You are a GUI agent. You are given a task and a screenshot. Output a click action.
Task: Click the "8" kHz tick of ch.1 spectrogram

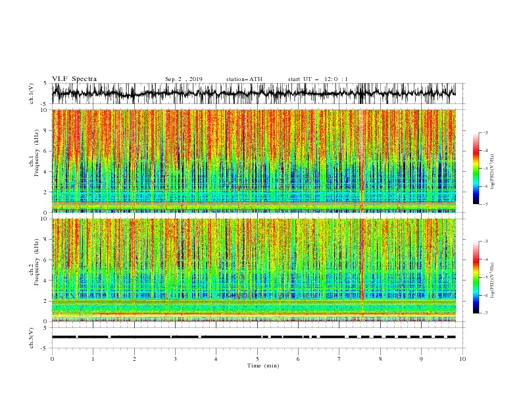(x=46, y=130)
